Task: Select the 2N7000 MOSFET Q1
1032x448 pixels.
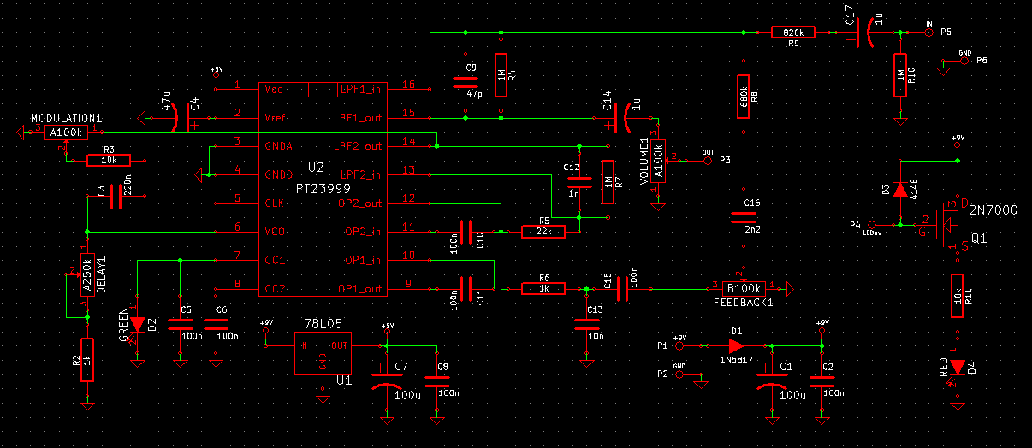Action: pyautogui.click(x=950, y=224)
